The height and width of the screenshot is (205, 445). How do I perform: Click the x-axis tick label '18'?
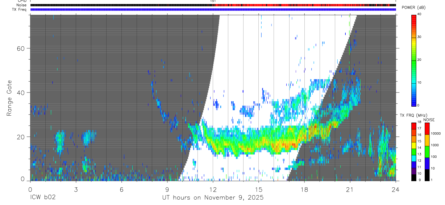pyautogui.click(x=304, y=189)
